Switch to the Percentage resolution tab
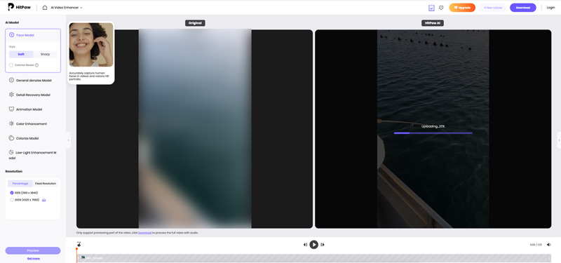The height and width of the screenshot is (263, 561). tap(20, 183)
